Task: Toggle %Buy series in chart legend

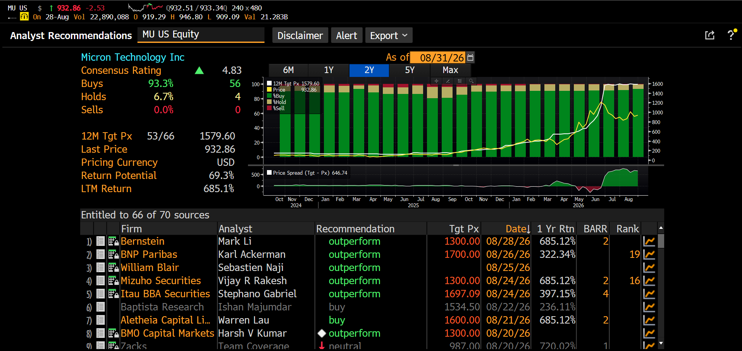Action: coord(276,96)
